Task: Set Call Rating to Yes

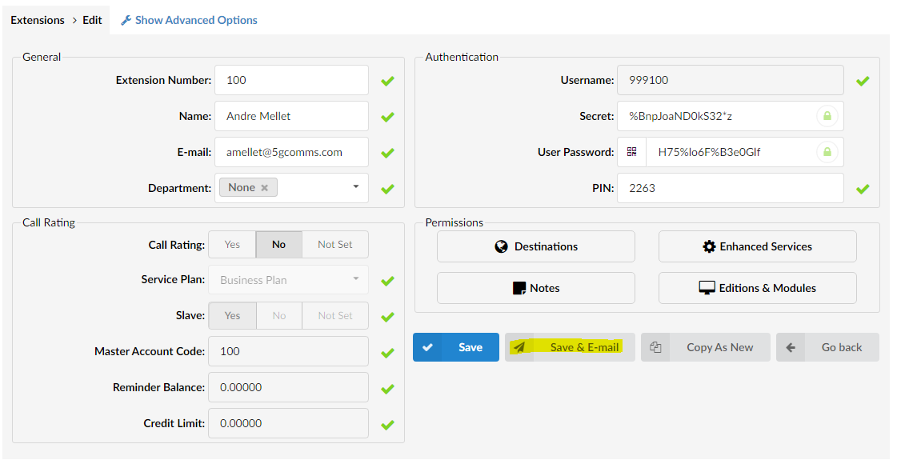Action: pos(232,245)
